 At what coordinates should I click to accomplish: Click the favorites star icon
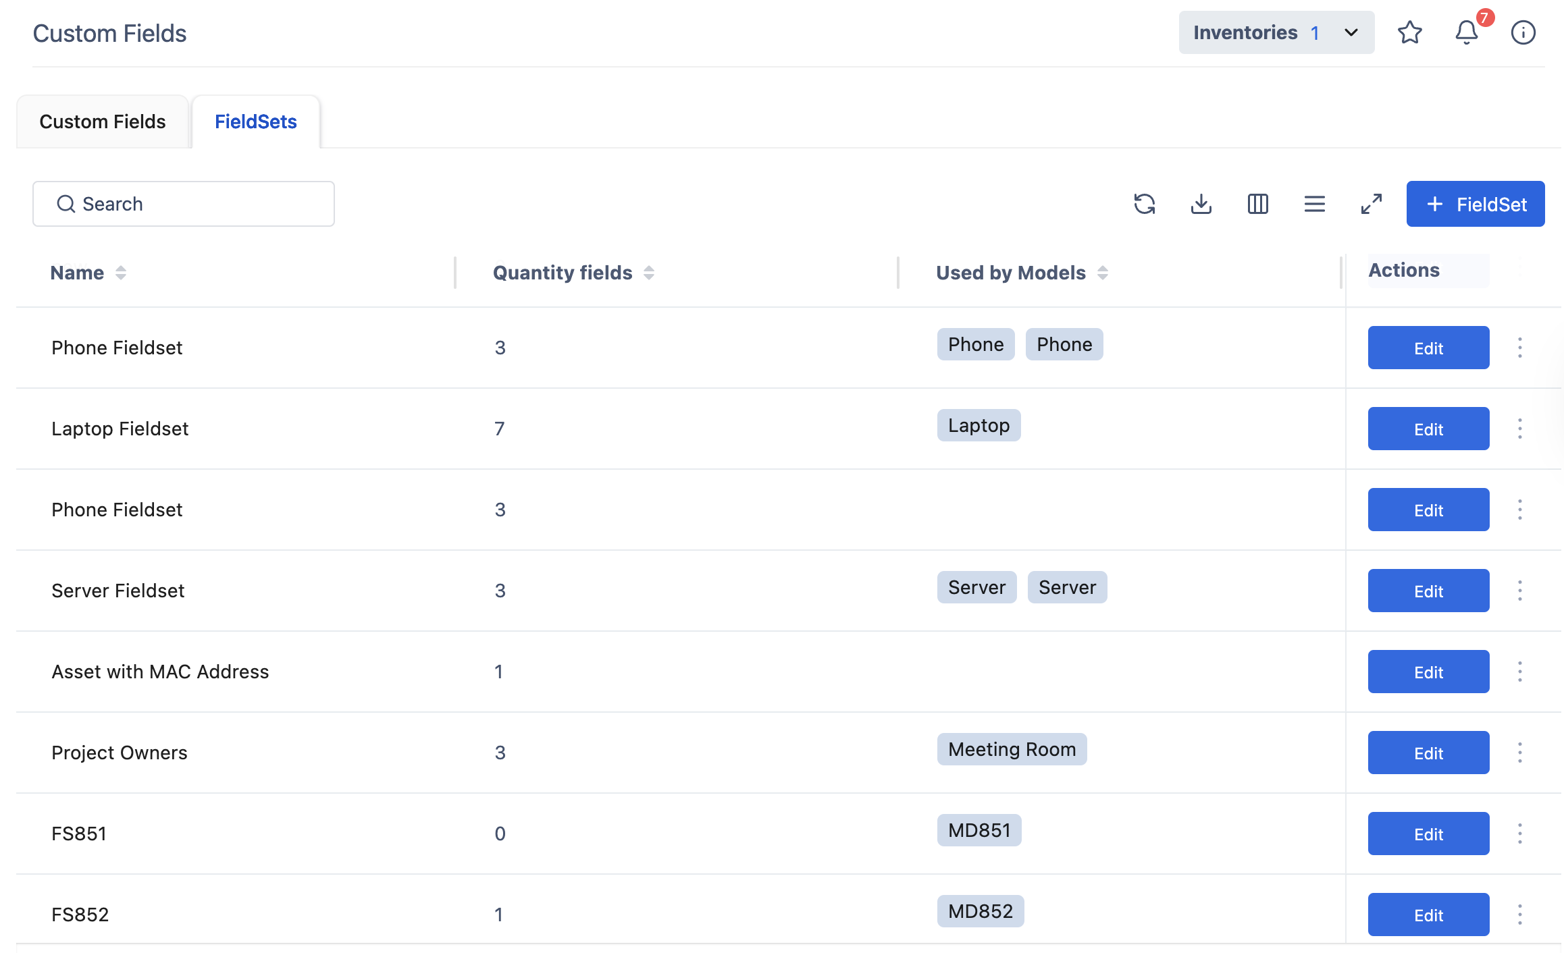point(1409,32)
